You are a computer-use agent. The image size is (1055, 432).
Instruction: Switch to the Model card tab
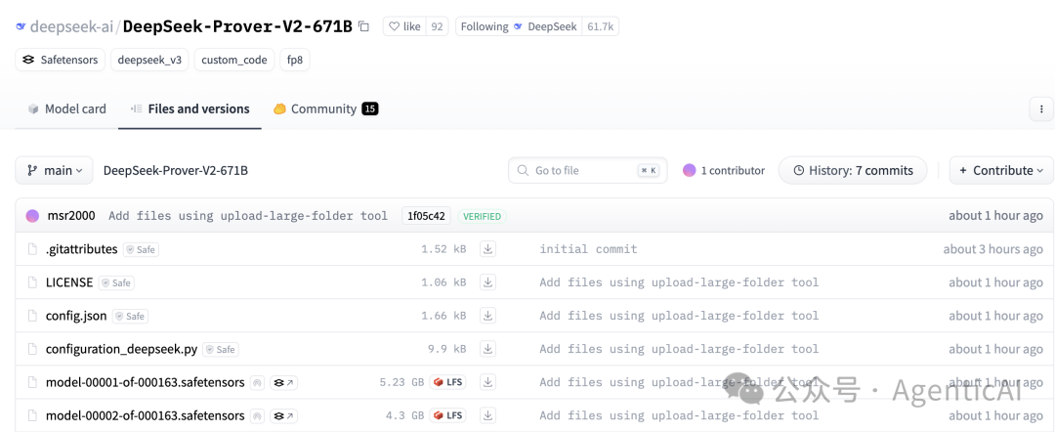click(66, 108)
